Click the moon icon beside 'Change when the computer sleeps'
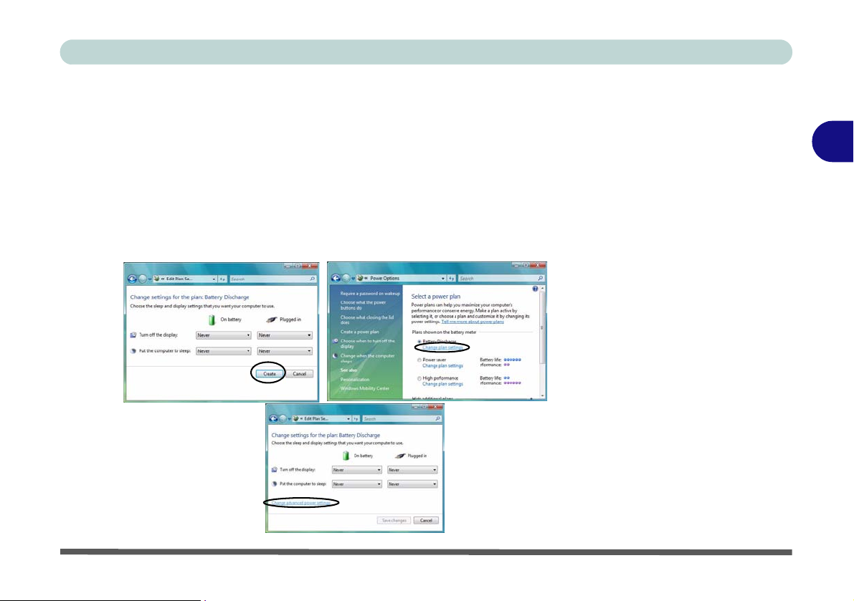 (335, 355)
